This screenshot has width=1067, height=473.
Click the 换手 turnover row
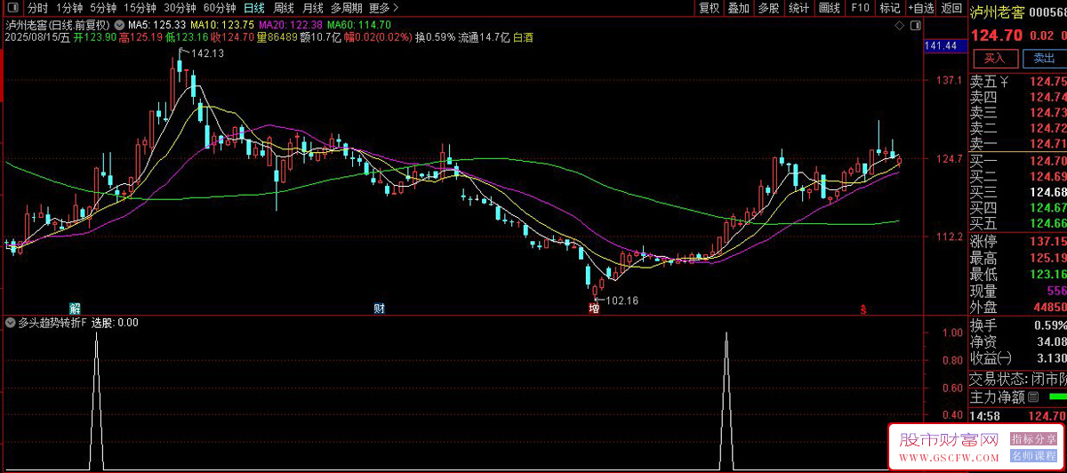(1018, 325)
